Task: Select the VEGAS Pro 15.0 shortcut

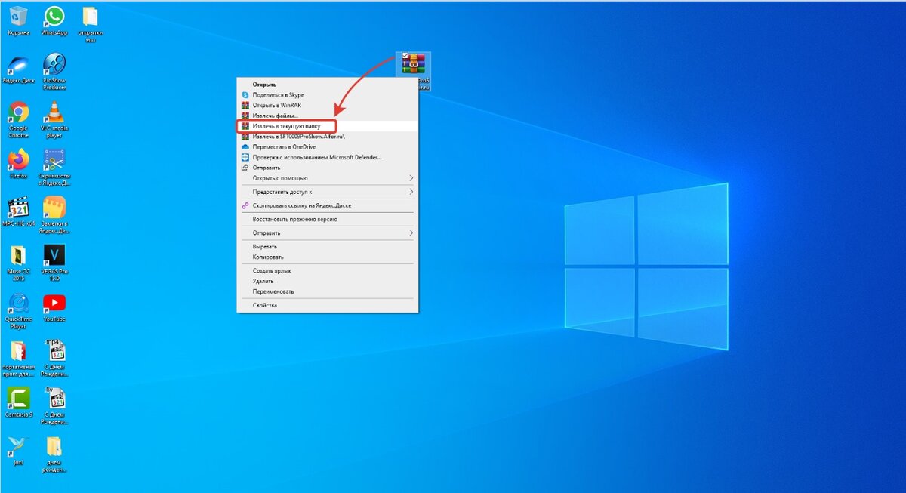Action: [54, 262]
